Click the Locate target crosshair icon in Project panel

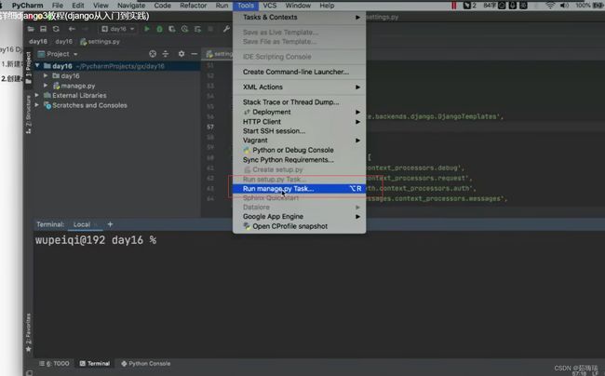(x=153, y=54)
